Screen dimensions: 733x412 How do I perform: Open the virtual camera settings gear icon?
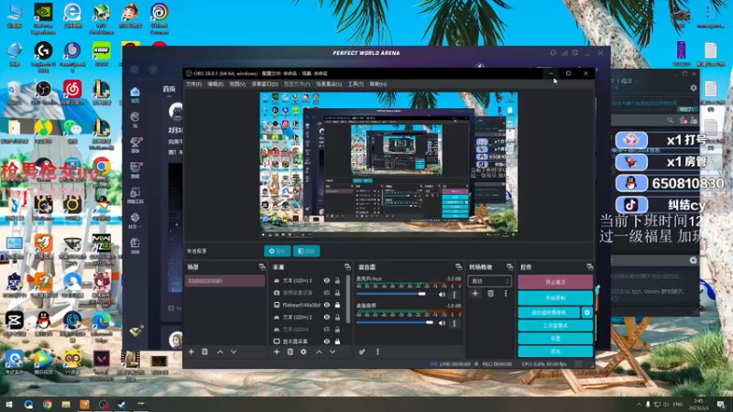click(x=587, y=312)
